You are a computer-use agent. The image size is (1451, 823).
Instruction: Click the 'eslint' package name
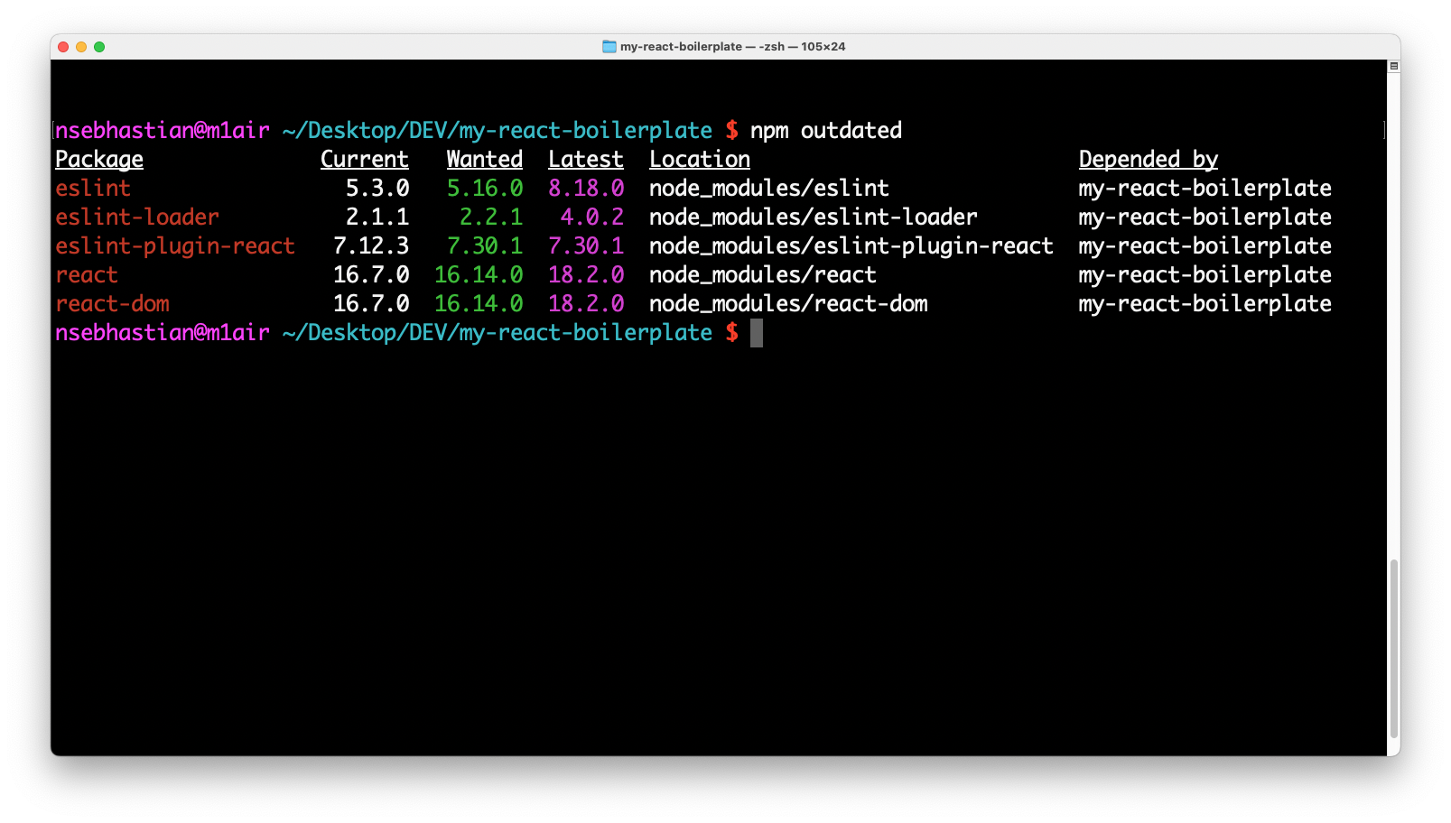click(x=93, y=189)
